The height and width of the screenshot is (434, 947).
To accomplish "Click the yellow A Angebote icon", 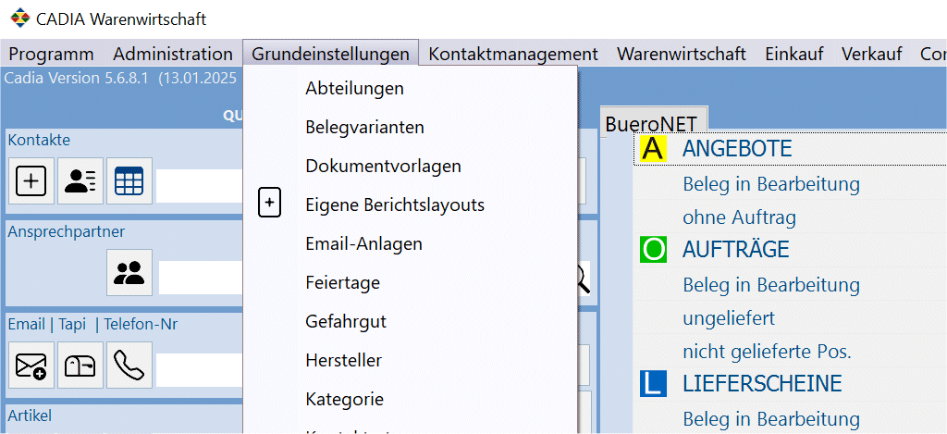I will [654, 149].
